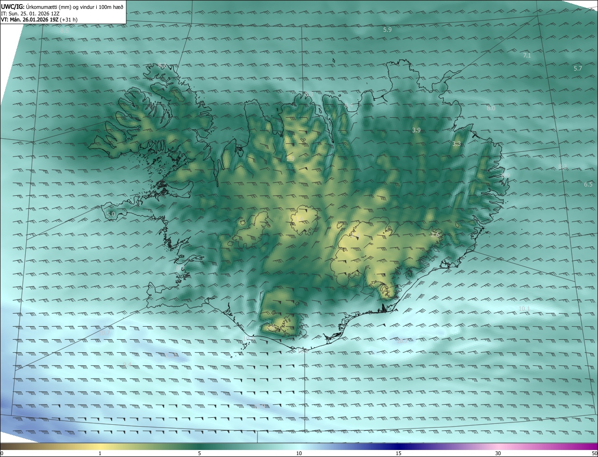The width and height of the screenshot is (598, 457).
Task: Click the '8.5' precipitation value label
Action: 64,31
